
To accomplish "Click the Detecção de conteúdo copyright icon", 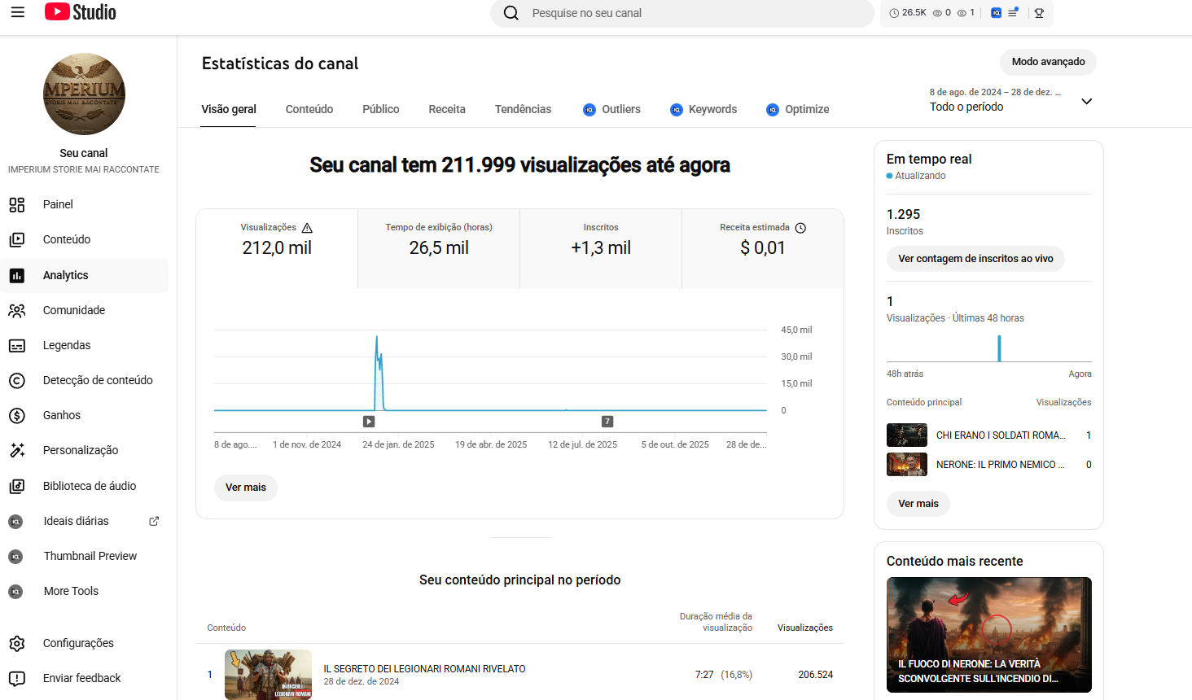I will pyautogui.click(x=17, y=380).
